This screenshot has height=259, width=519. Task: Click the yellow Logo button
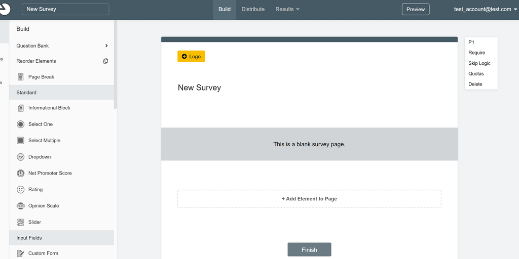click(191, 56)
